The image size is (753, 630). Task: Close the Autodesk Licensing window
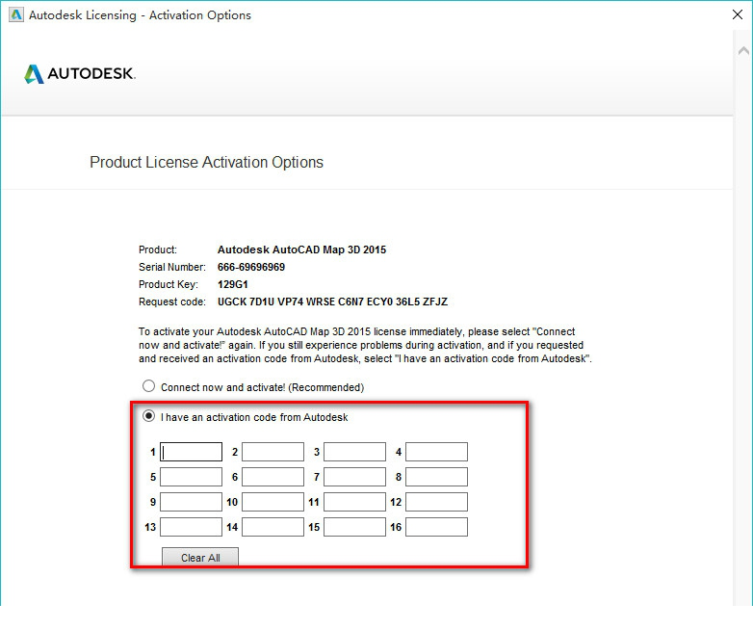(738, 14)
